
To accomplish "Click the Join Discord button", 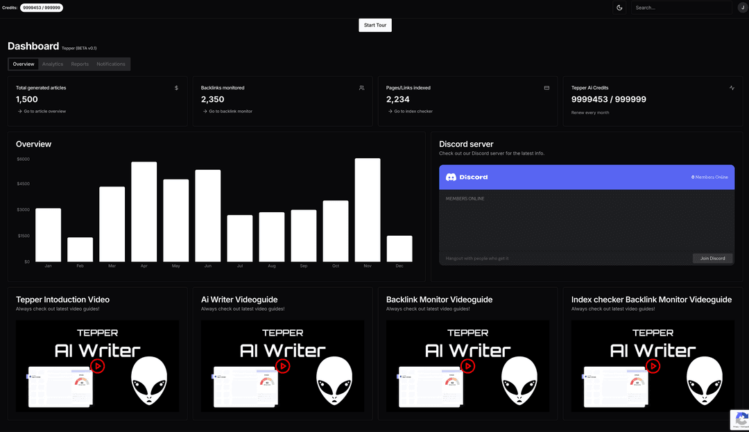I will [x=712, y=258].
